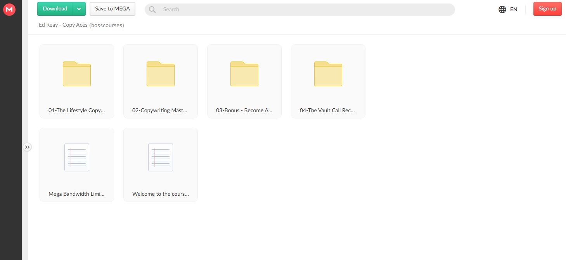Click the MEGA logo icon
Viewport: 566px width, 260px height.
[x=9, y=9]
